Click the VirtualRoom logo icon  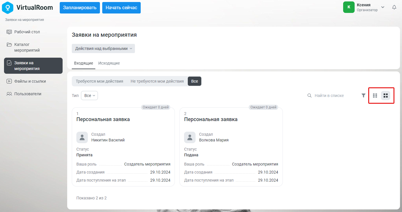tap(8, 7)
